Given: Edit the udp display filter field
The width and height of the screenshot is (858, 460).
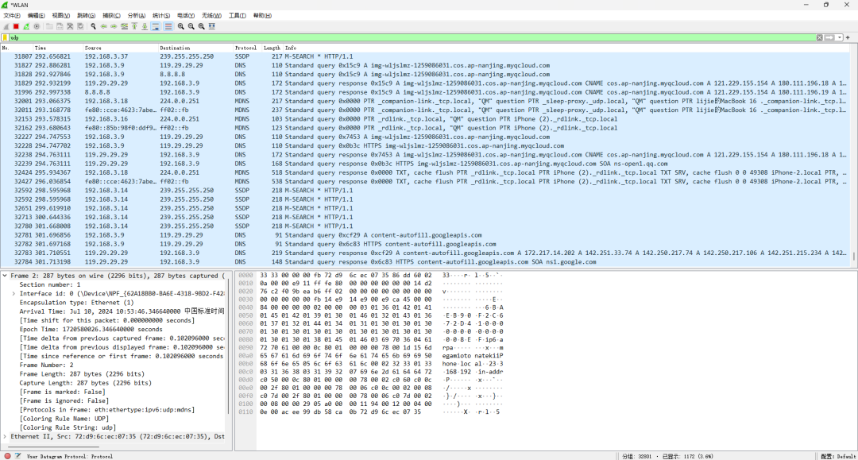Looking at the screenshot, I should pyautogui.click(x=412, y=38).
